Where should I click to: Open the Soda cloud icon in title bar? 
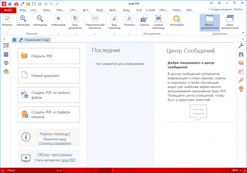16,4
